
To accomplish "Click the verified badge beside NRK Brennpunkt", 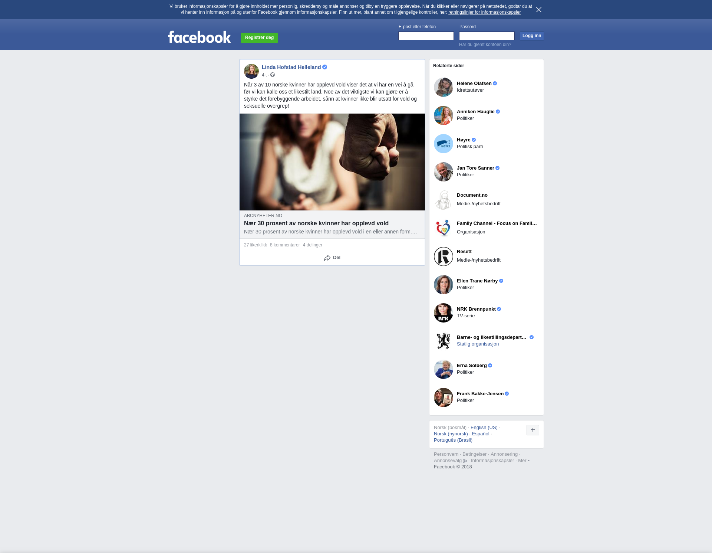I will (x=499, y=309).
